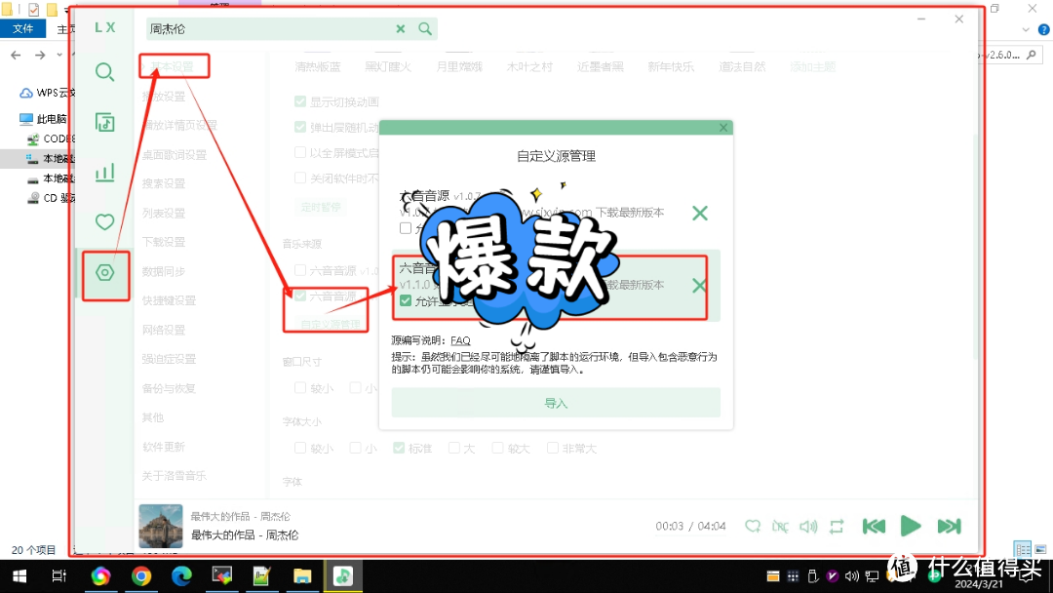The height and width of the screenshot is (593, 1053).
Task: Click the magnifier search button in search box
Action: (425, 29)
